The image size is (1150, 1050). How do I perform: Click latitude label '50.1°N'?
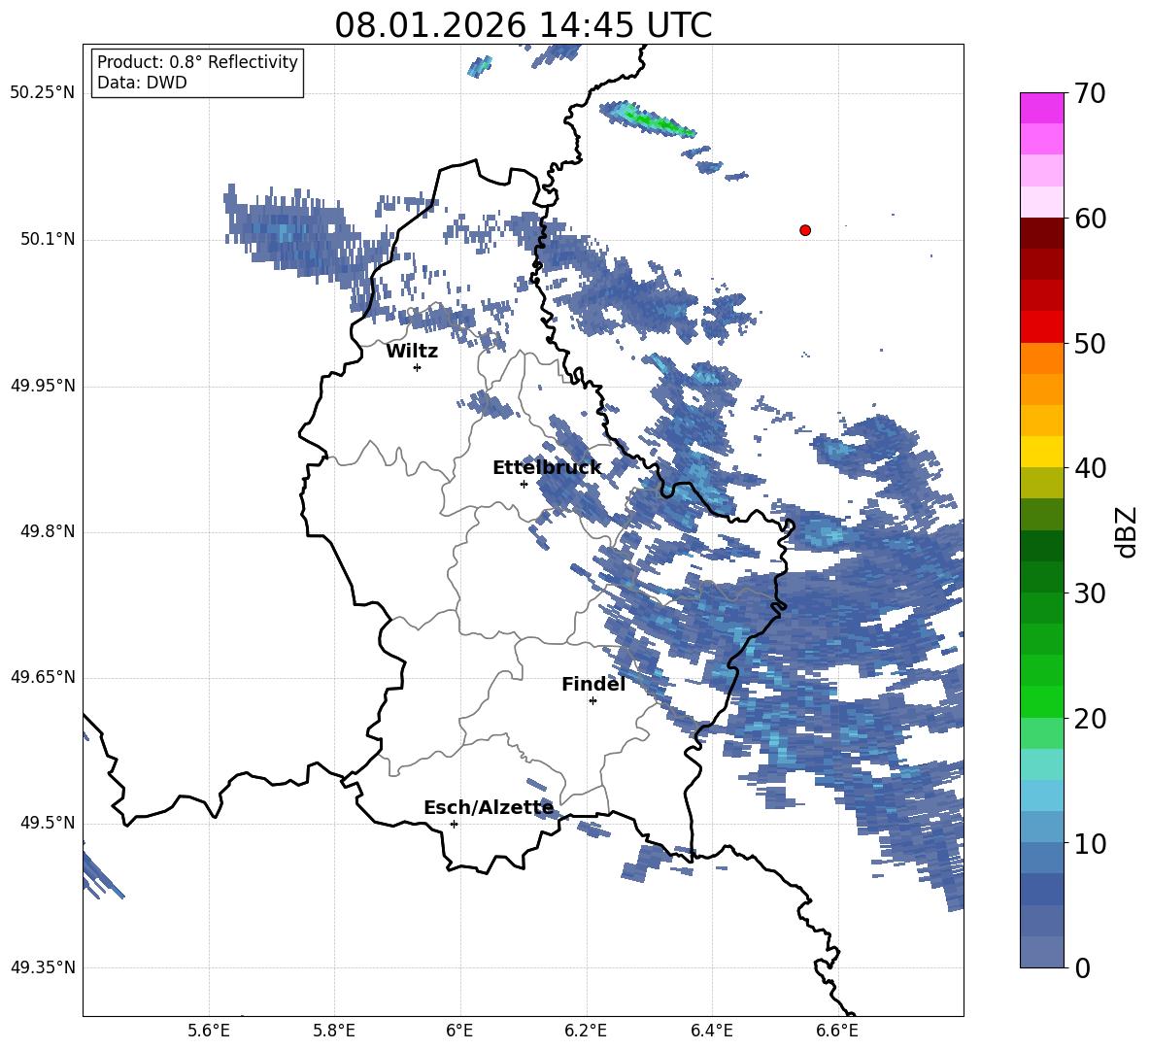(47, 239)
